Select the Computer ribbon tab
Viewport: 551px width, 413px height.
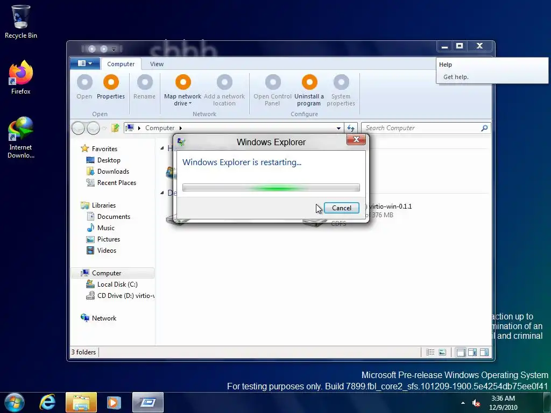(121, 64)
